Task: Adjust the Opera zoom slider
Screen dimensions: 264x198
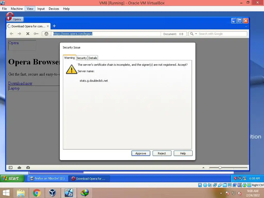Action: (220, 168)
